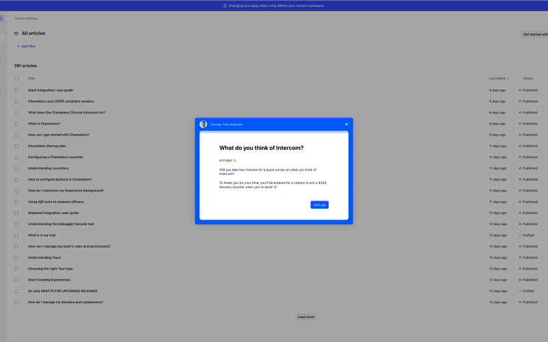Open How to configure buttons in Chameleon?
The height and width of the screenshot is (342, 548).
(60, 179)
